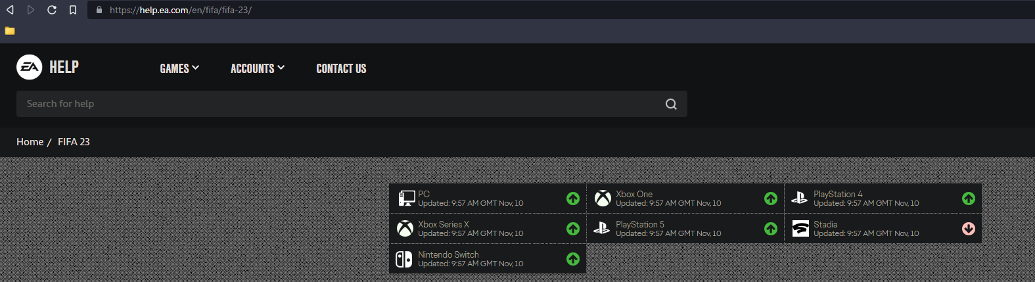The image size is (1035, 282).
Task: Select the PlayStation 4 platform name
Action: [838, 194]
